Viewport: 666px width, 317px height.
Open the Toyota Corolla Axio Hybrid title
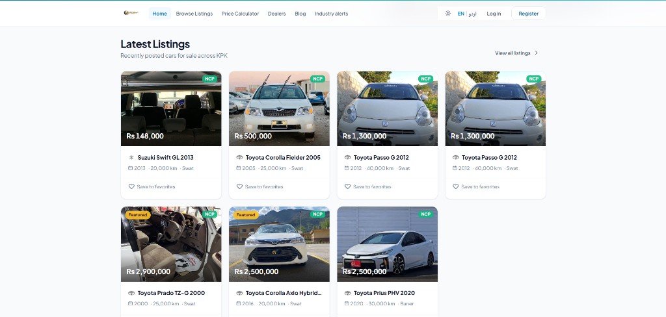tap(284, 293)
